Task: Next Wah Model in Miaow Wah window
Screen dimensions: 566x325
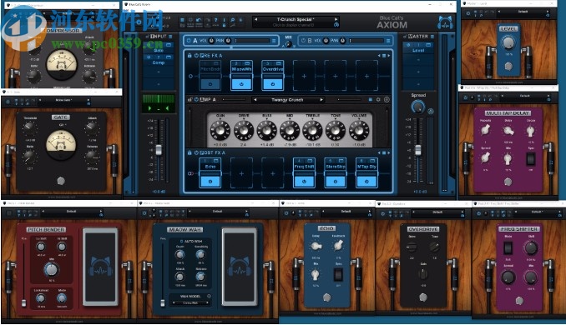Action: [x=207, y=302]
